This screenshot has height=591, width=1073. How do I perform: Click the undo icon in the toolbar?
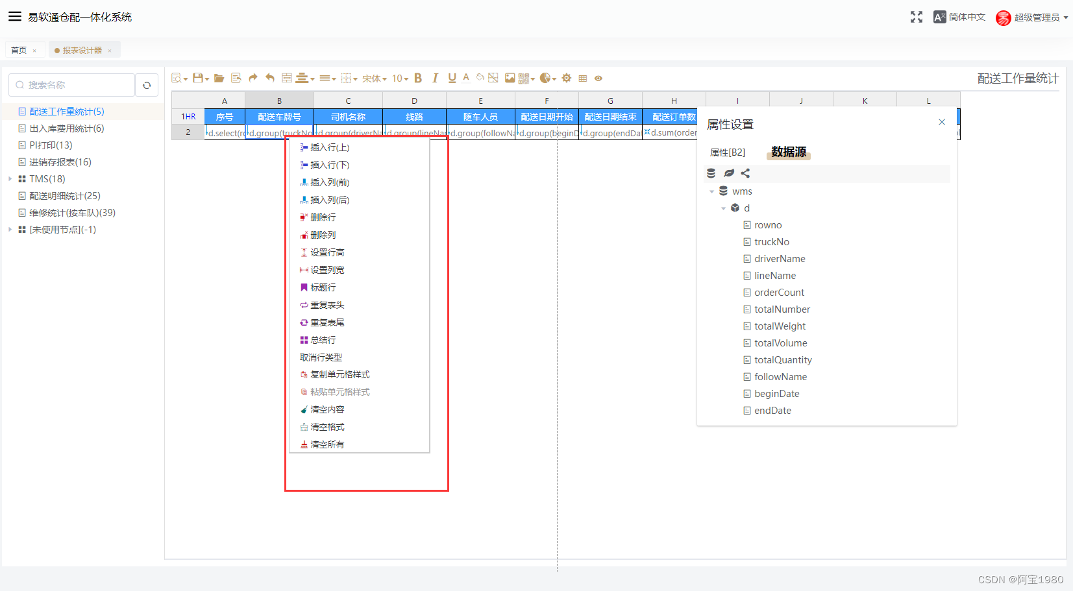tap(269, 78)
